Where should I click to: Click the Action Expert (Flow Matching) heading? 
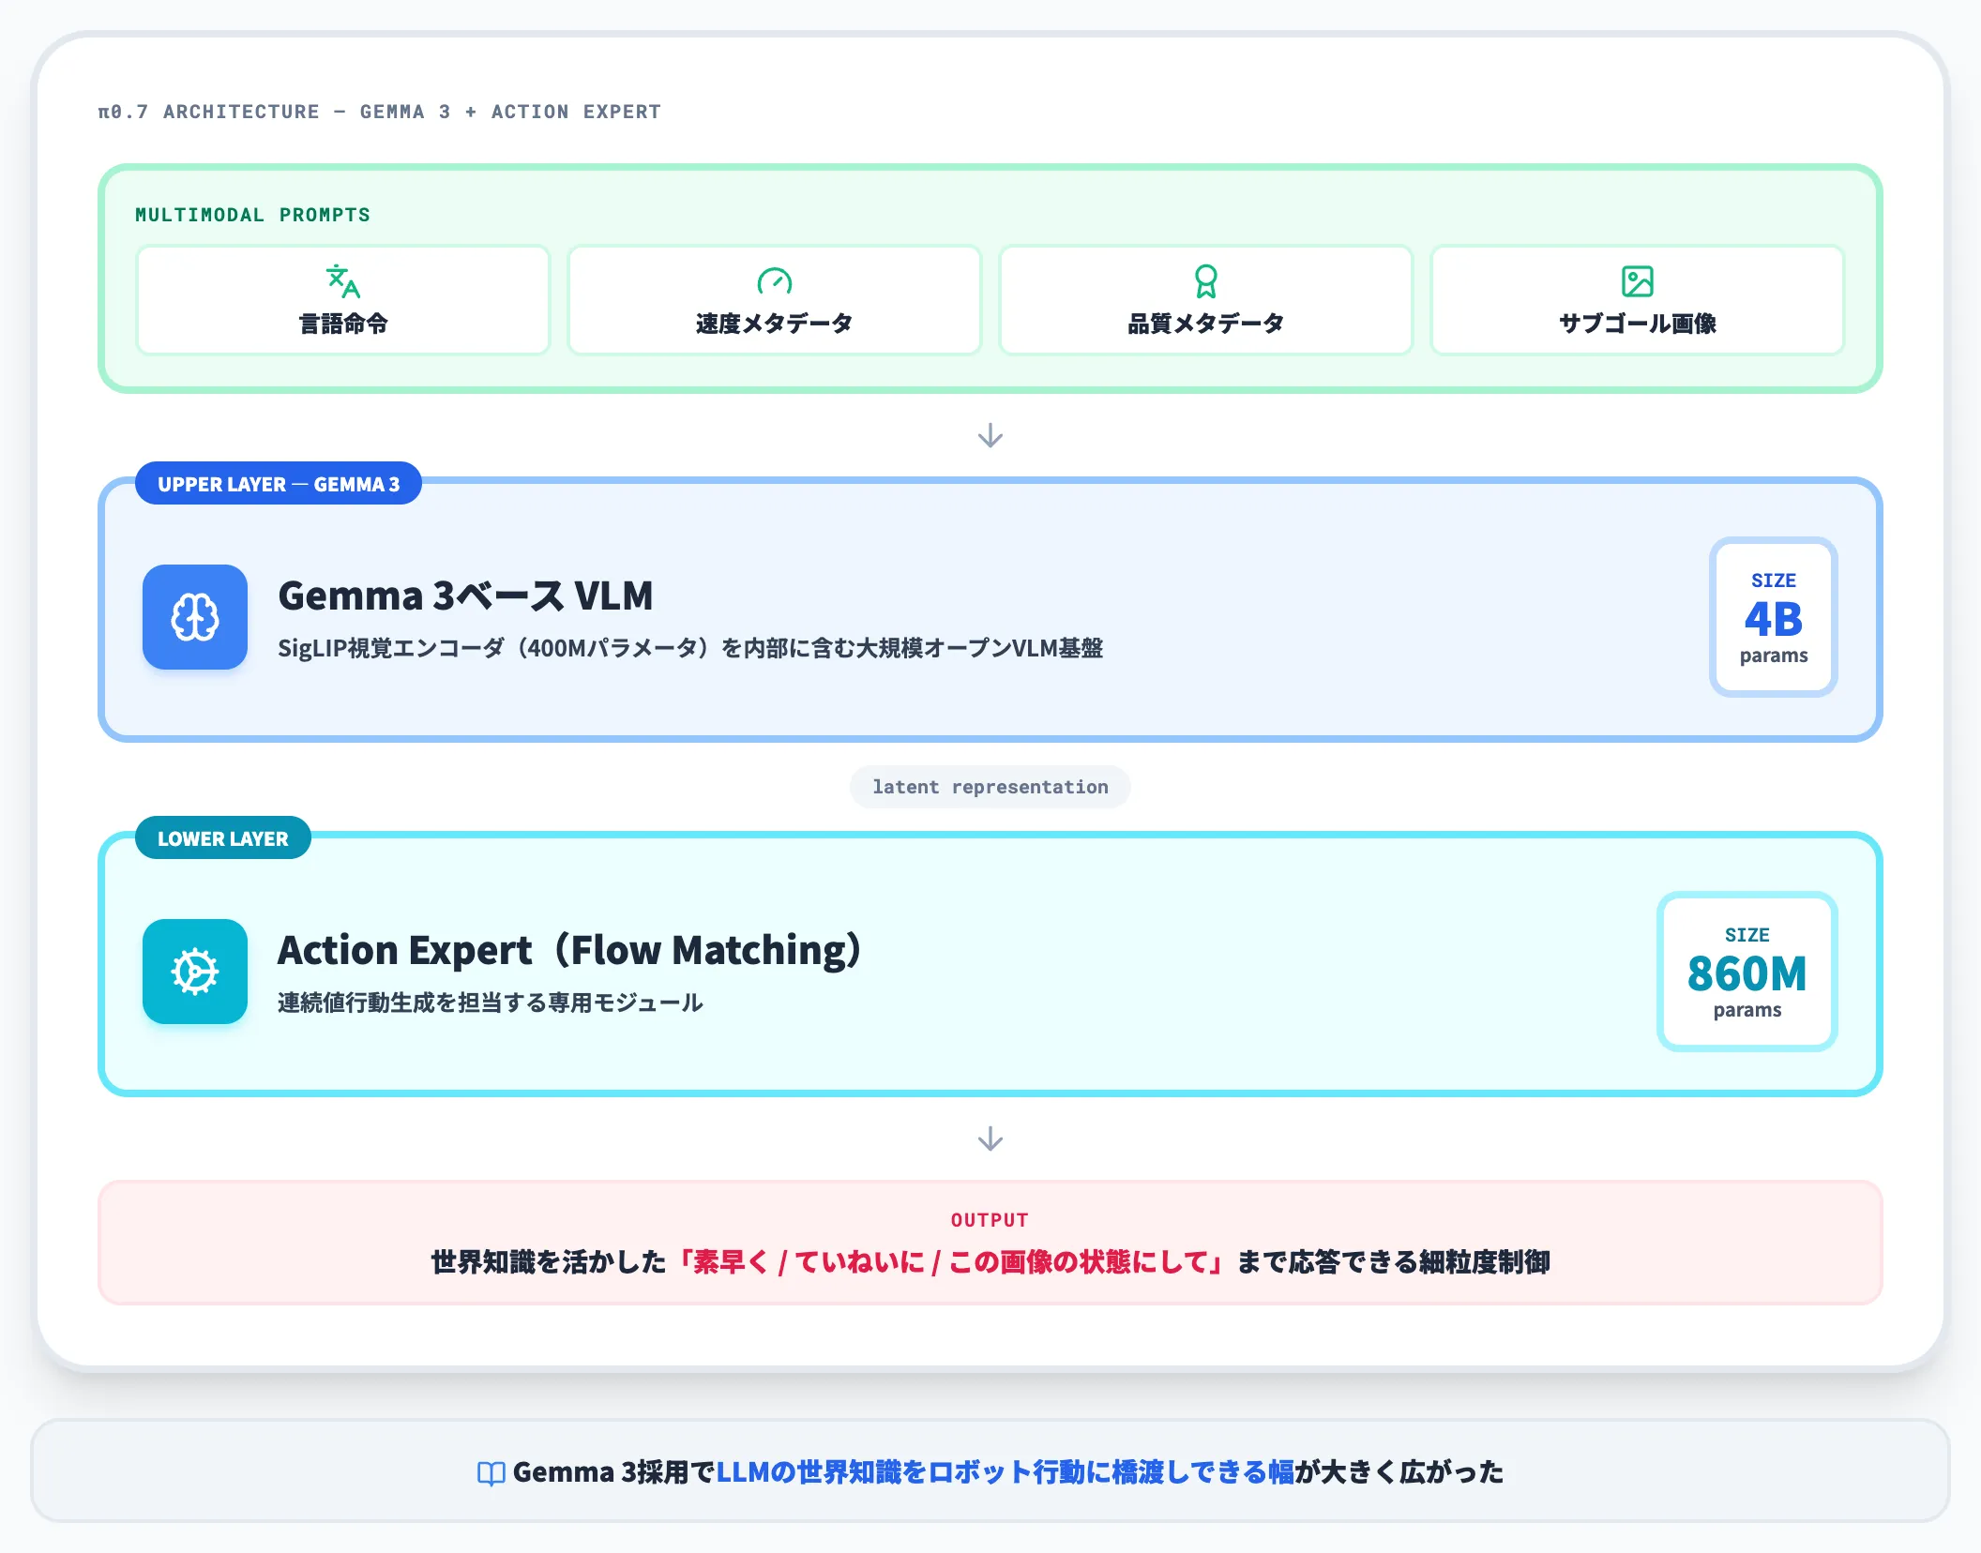[570, 951]
